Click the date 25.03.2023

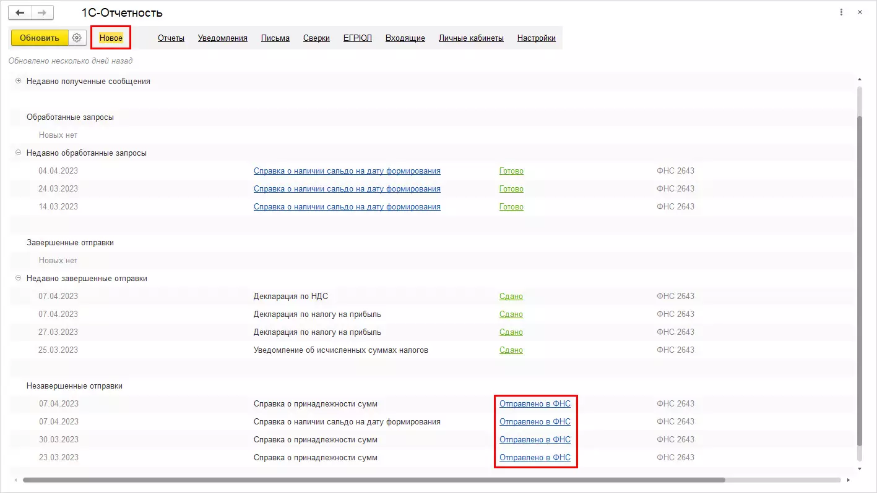pyautogui.click(x=58, y=350)
